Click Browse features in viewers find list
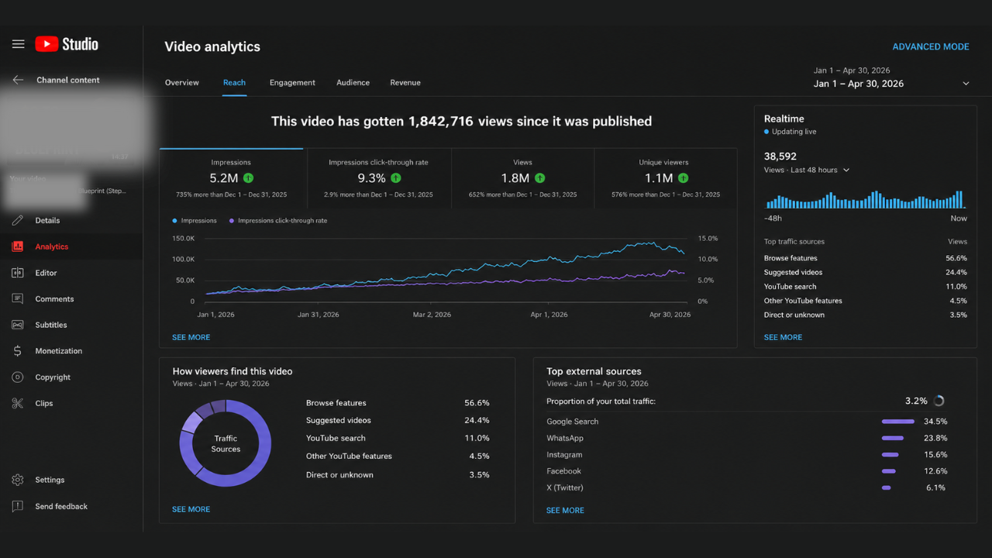This screenshot has width=992, height=558. click(336, 403)
